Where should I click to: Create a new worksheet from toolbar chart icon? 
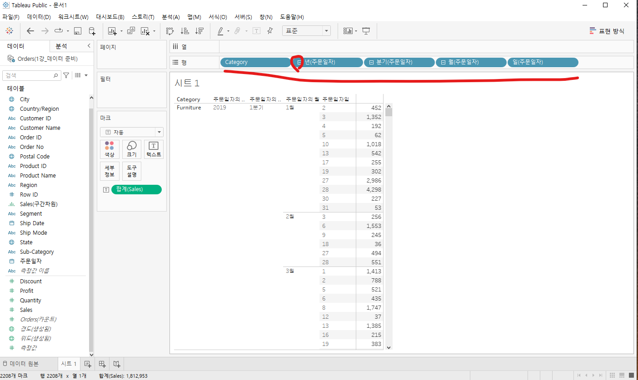click(x=112, y=31)
